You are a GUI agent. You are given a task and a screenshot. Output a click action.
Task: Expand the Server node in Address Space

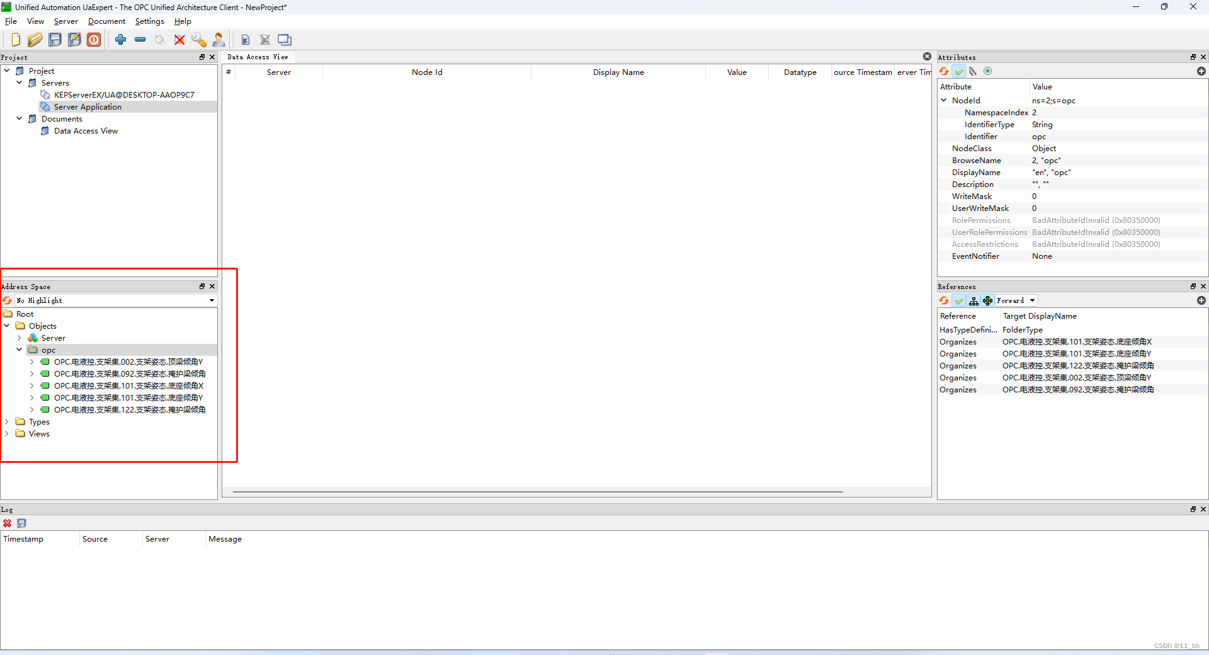pyautogui.click(x=20, y=338)
